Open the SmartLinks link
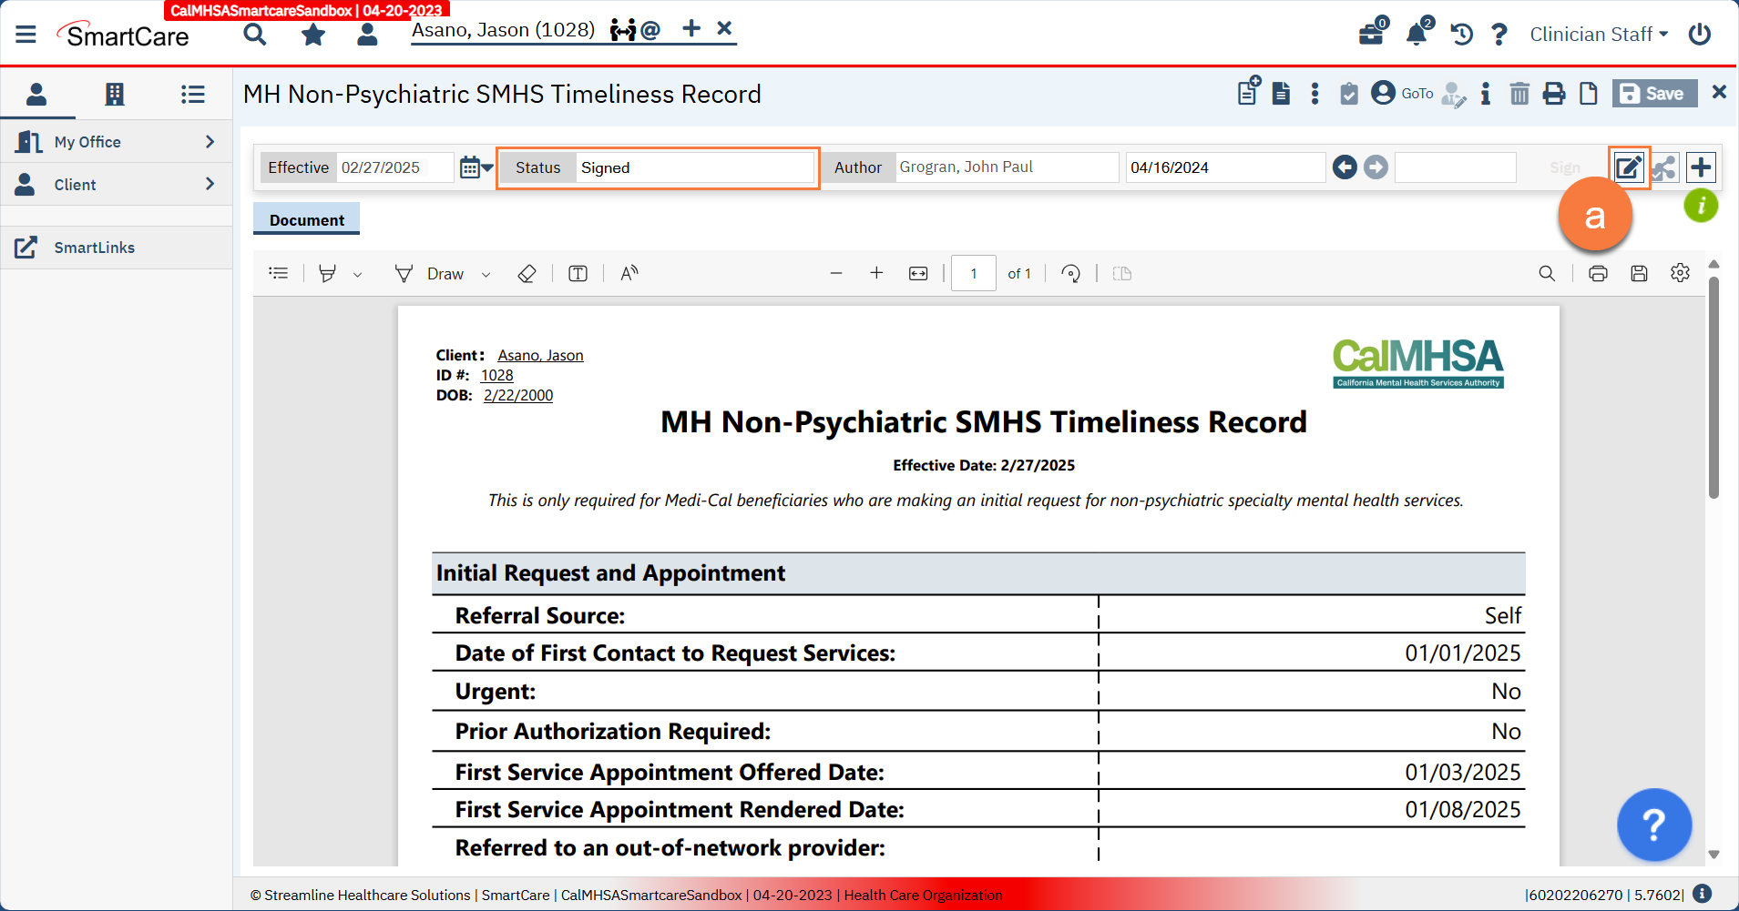The height and width of the screenshot is (911, 1739). coord(94,248)
